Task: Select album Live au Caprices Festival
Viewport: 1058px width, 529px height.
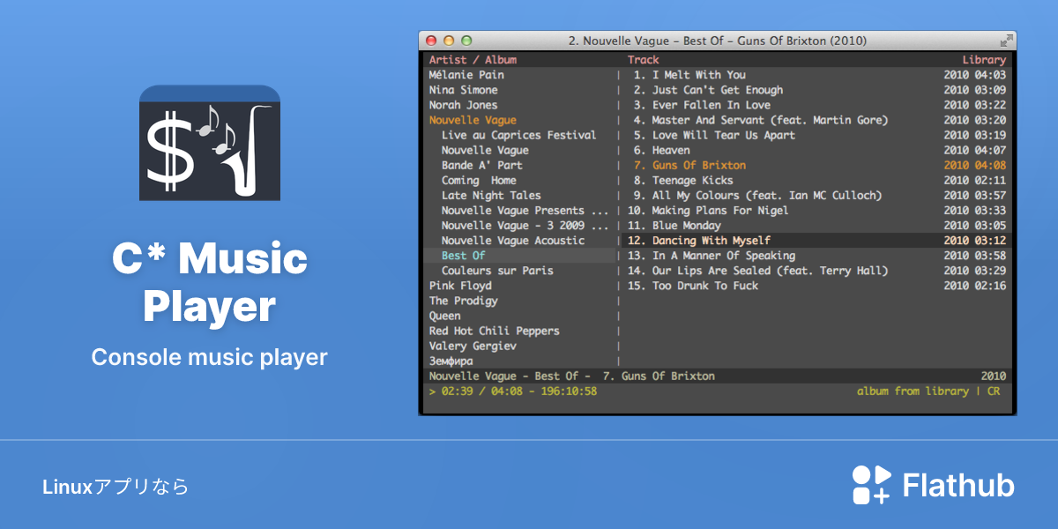Action: (518, 135)
